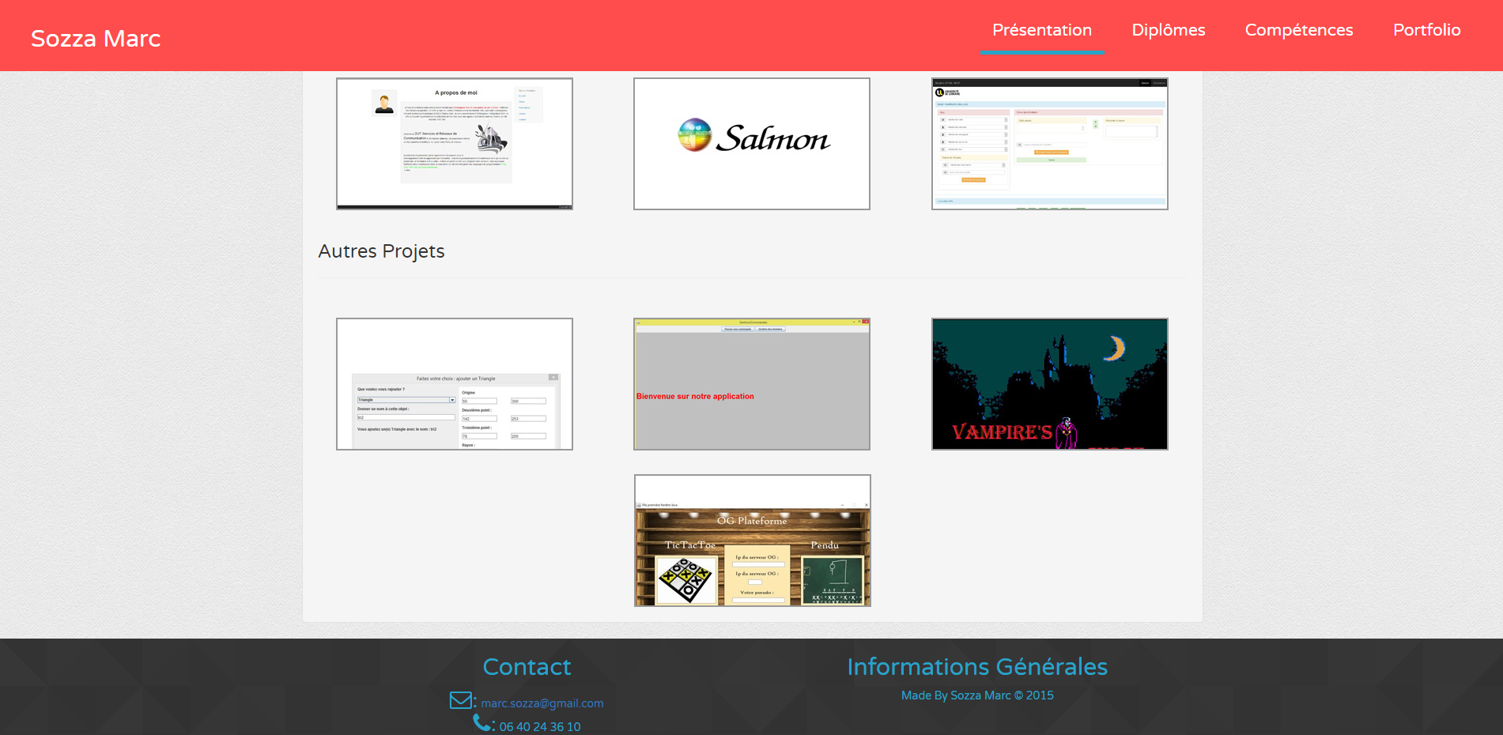The width and height of the screenshot is (1503, 735).
Task: Open the OG Plateforme project thumbnail
Action: point(752,541)
